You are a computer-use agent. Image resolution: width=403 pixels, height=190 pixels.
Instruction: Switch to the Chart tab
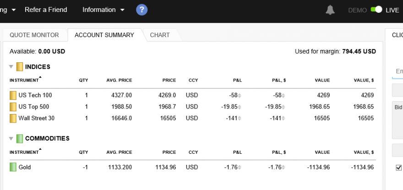pos(160,35)
